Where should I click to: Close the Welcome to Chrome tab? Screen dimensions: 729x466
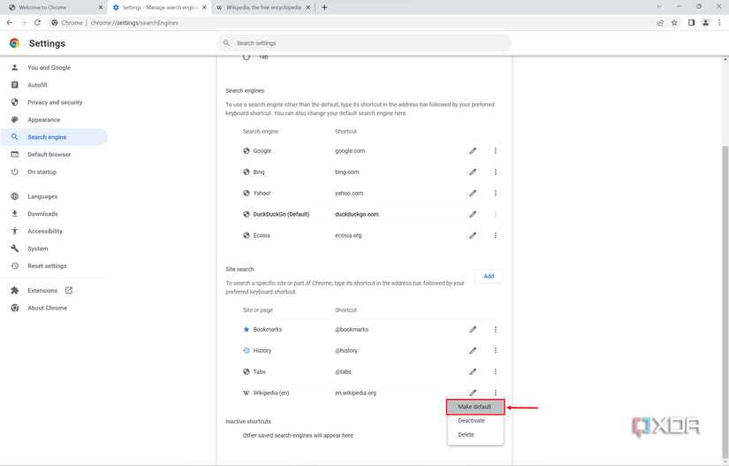click(101, 7)
